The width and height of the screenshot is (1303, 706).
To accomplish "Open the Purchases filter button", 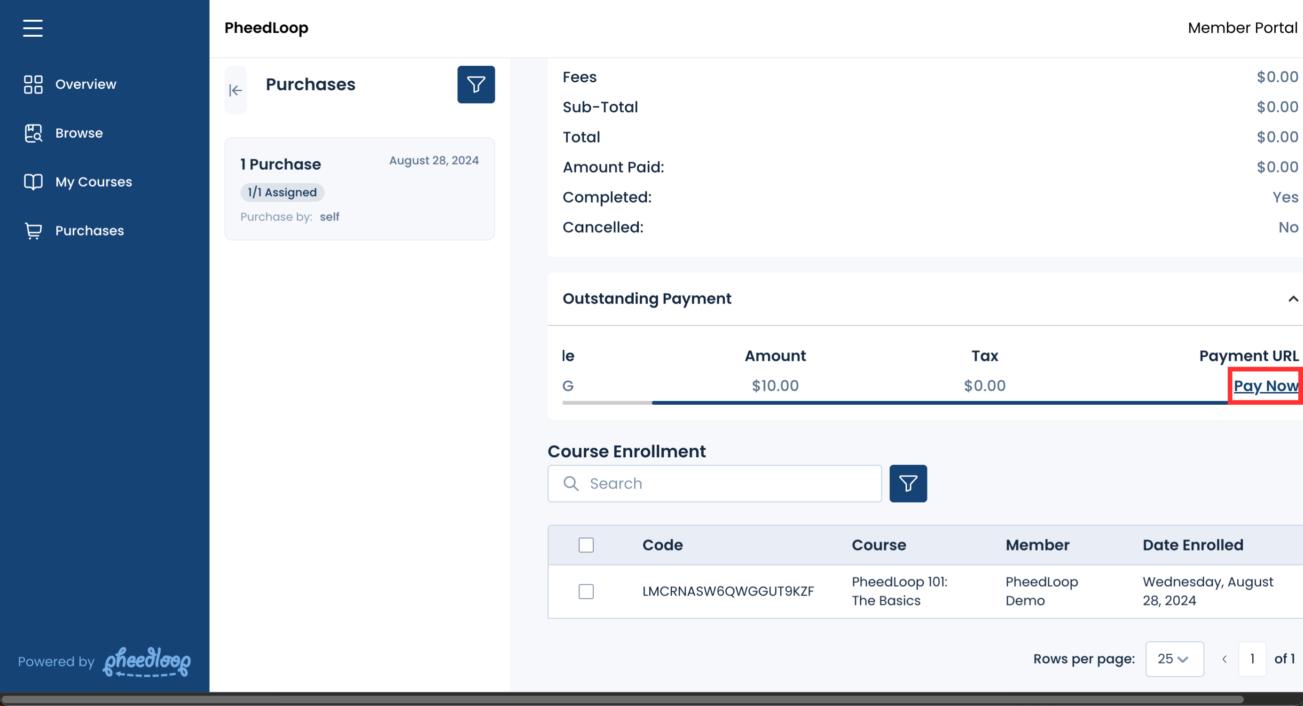I will coord(476,85).
